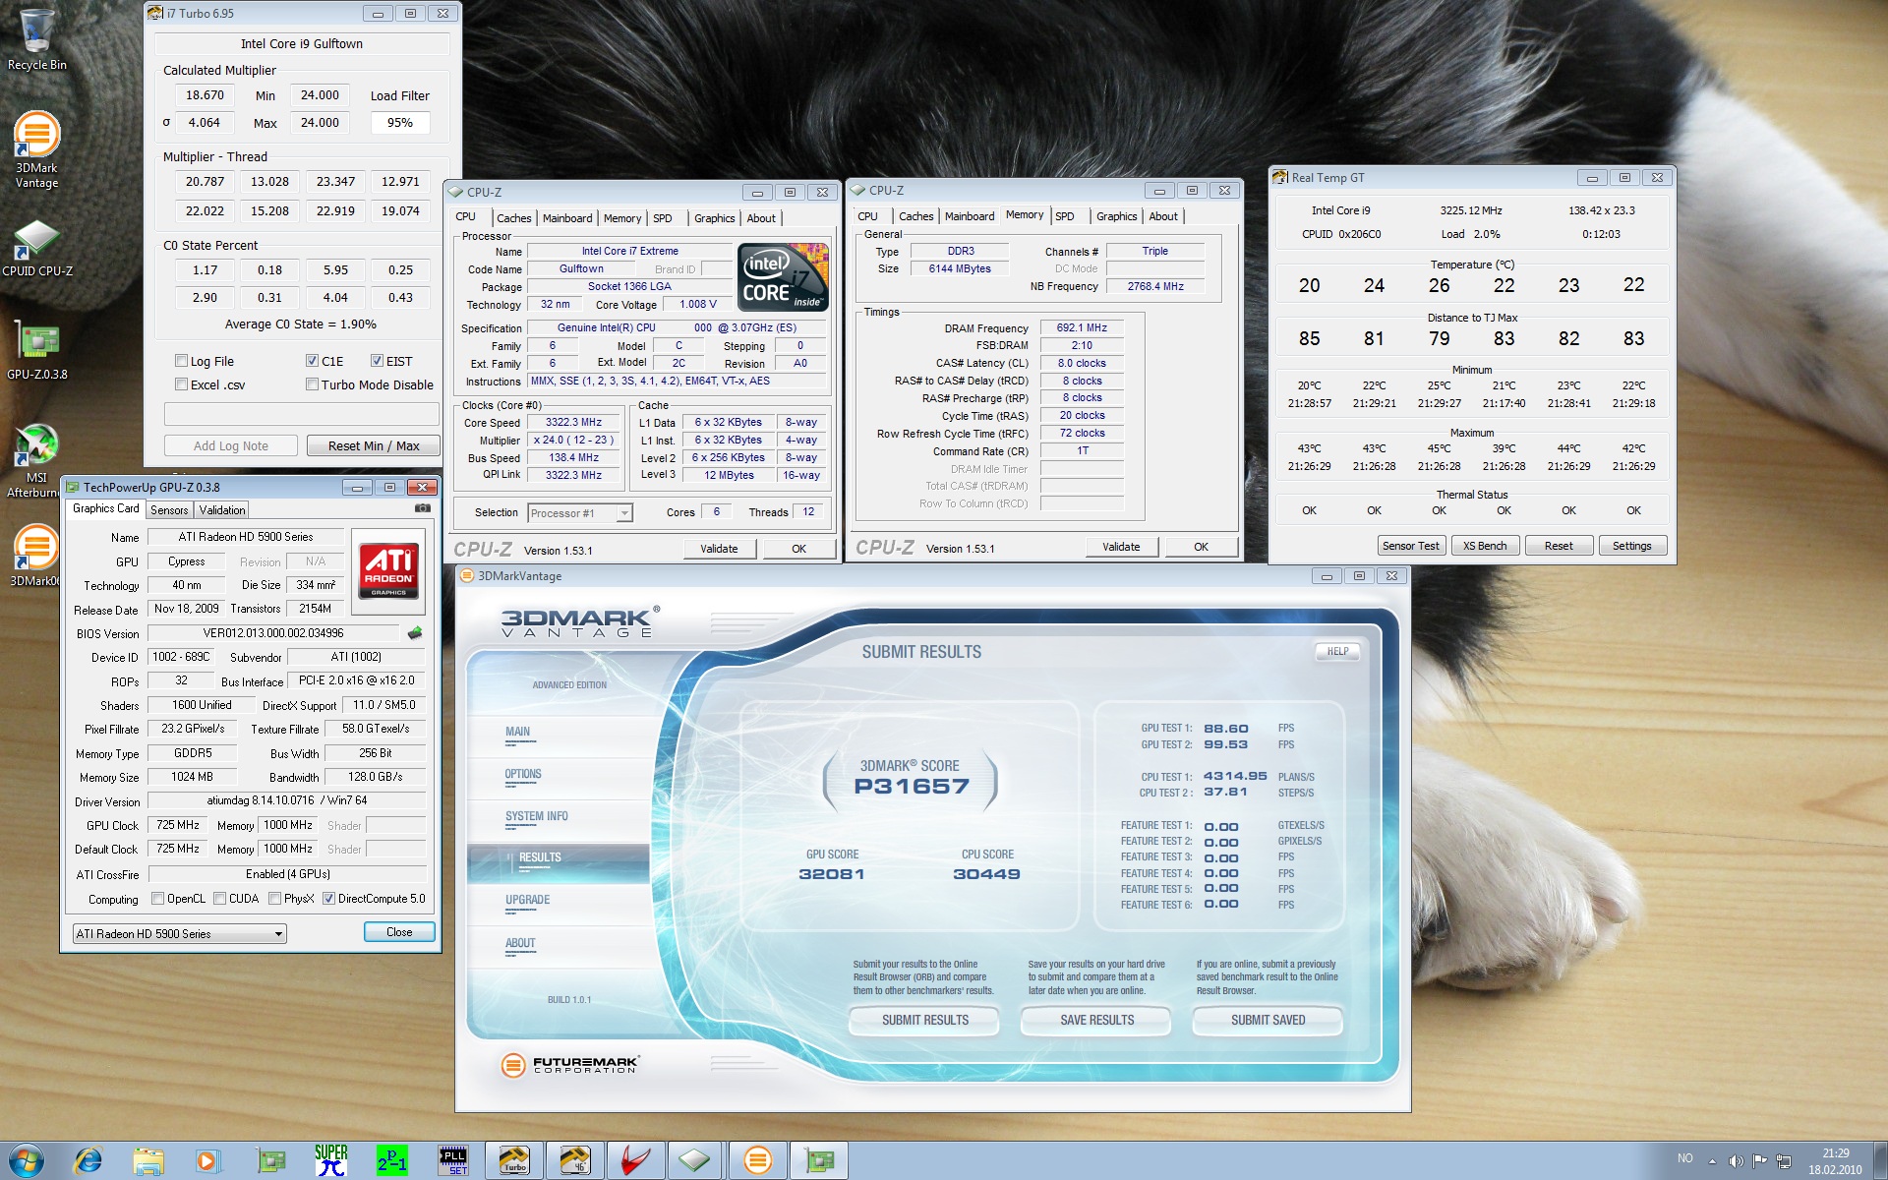This screenshot has height=1180, width=1888.
Task: Launch the MSI Afterburner desktop shortcut
Action: coord(36,460)
